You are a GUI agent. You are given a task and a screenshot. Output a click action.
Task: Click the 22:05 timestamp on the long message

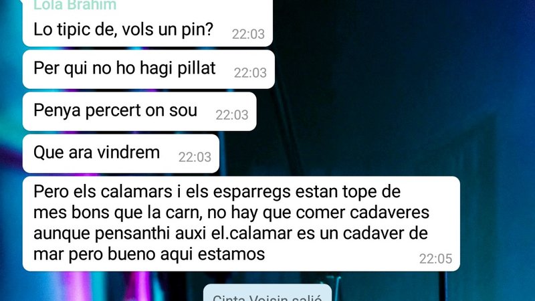pos(435,259)
